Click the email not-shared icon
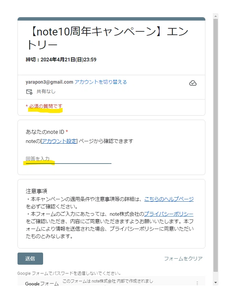236x291 pixels. (29, 92)
